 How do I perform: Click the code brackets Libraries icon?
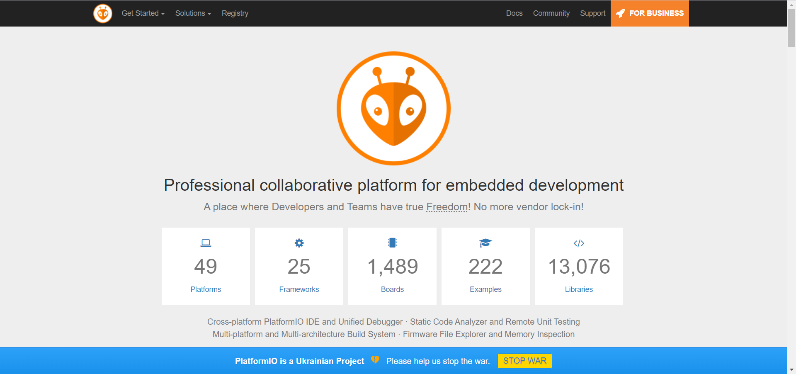point(579,243)
